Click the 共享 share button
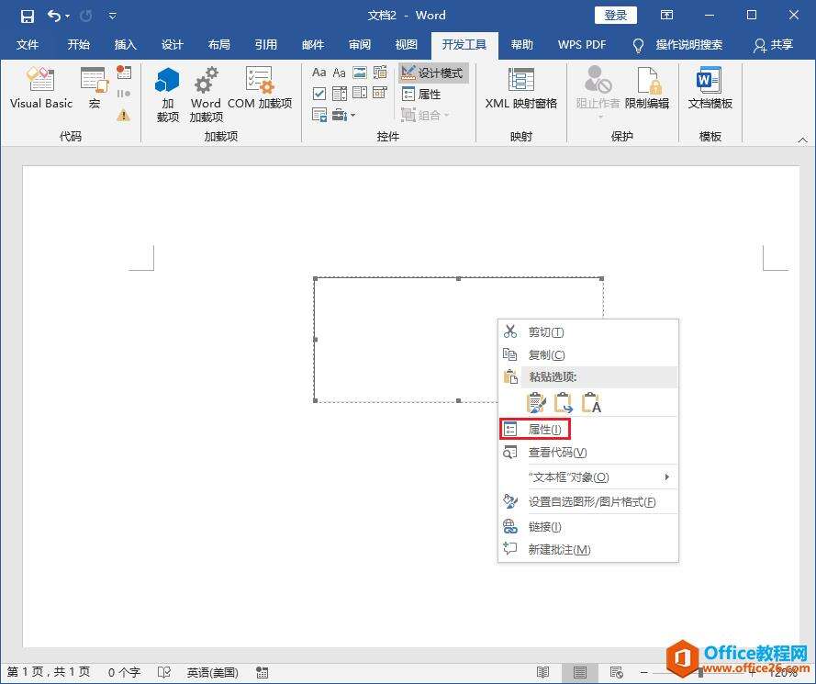This screenshot has width=816, height=684. coord(774,45)
